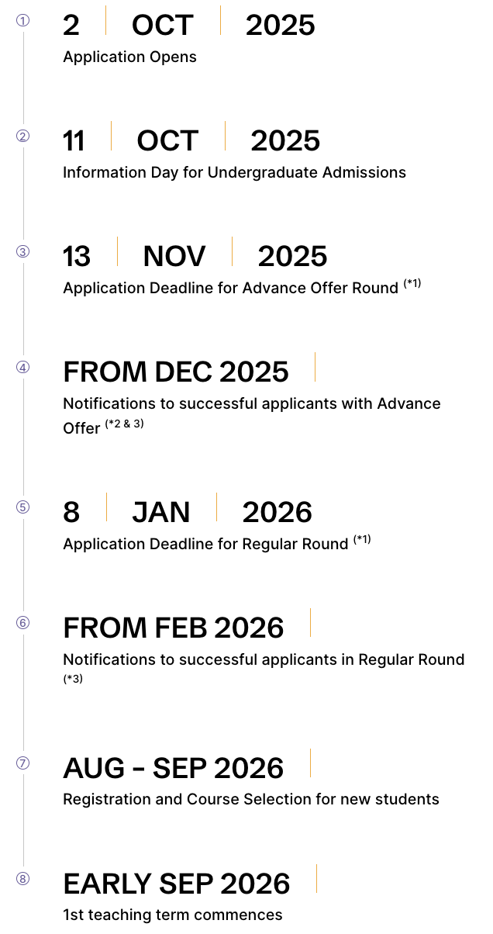Click Registration and Course Selection text

tap(251, 799)
